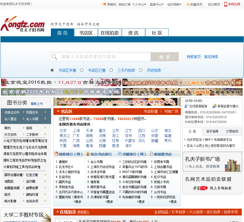Click the 书店联盟 link
Screen dimensions: 244x222
click(x=151, y=111)
